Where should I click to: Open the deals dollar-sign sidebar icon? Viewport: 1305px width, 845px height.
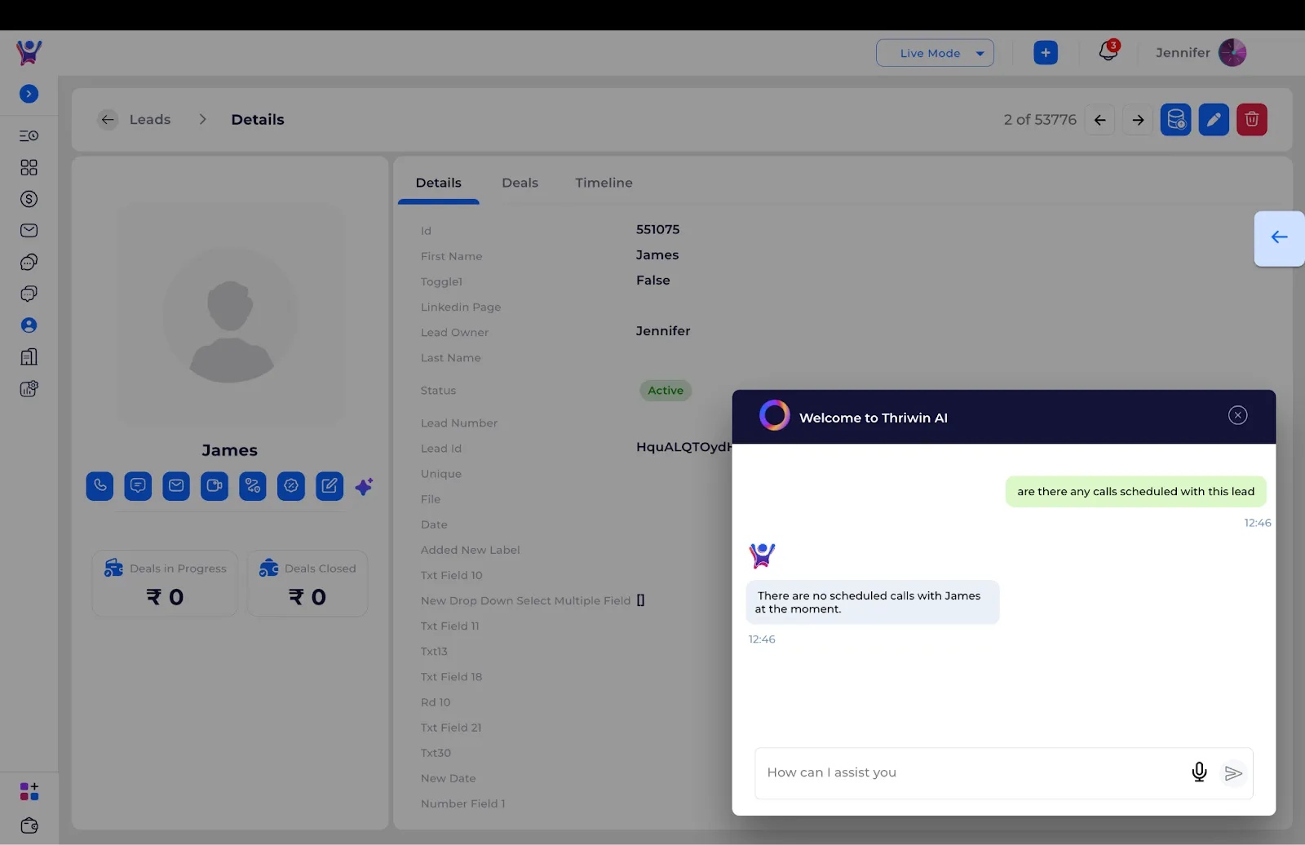pos(29,199)
